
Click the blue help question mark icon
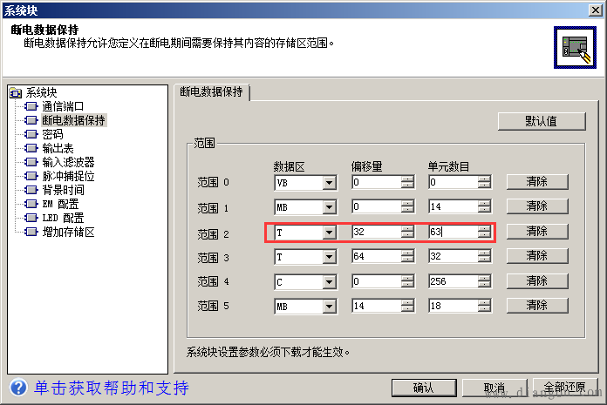pos(18,388)
